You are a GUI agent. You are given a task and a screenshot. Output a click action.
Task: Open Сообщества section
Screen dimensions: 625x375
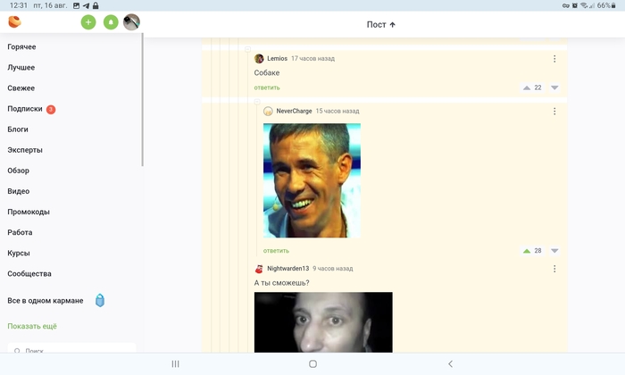coord(29,274)
